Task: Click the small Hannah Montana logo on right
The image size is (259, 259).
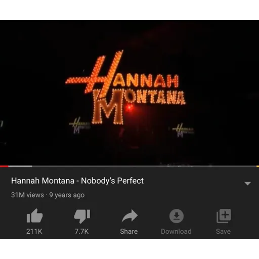Action: (183, 130)
